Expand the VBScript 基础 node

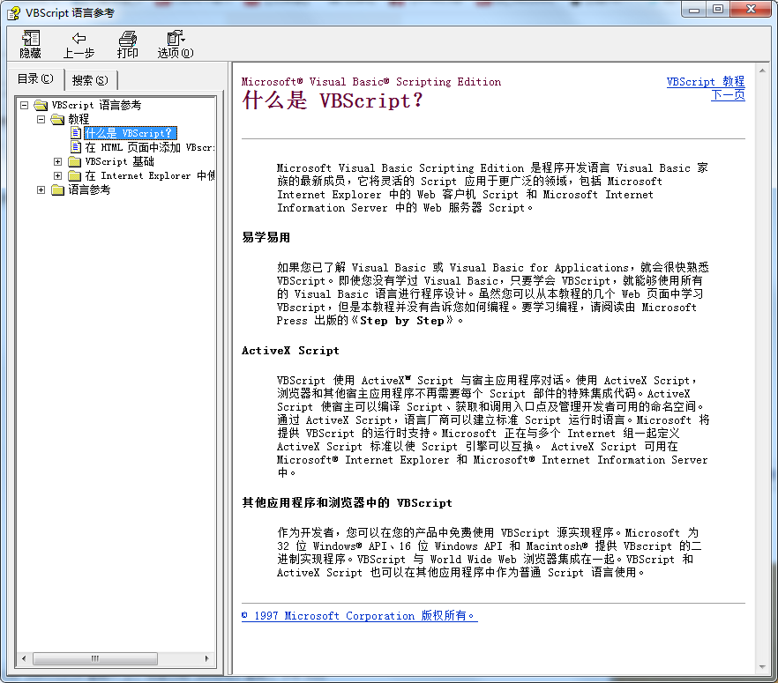coord(56,160)
